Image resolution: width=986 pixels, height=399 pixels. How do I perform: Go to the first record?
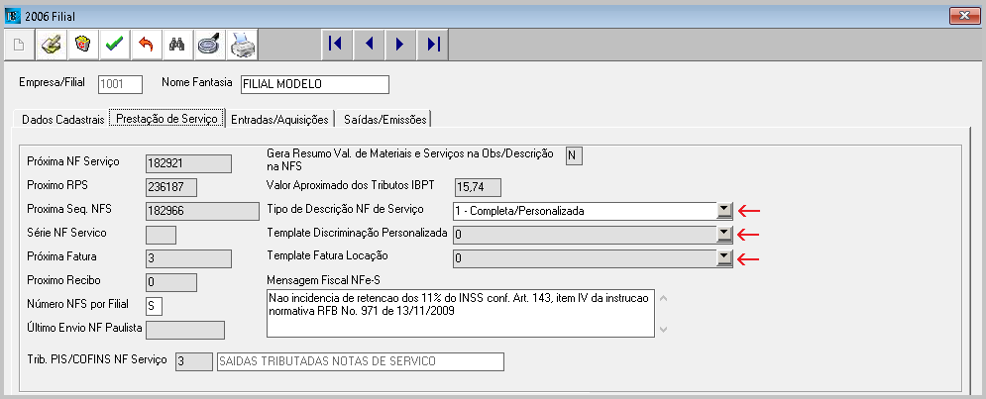pyautogui.click(x=335, y=44)
